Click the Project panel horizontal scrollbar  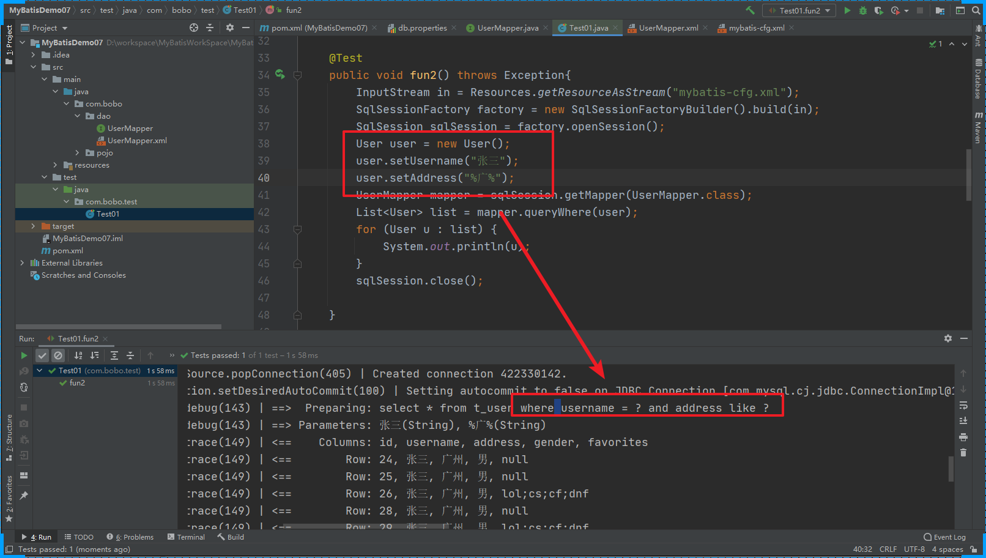coord(119,327)
